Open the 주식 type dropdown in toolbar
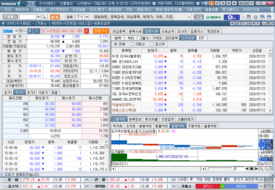Screen dimensions: 275x190 click(87, 17)
